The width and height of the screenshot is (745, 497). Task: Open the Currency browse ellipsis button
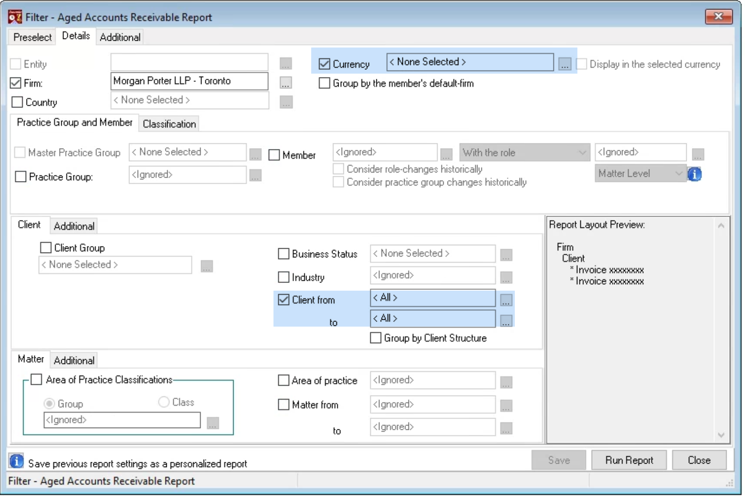(x=565, y=64)
